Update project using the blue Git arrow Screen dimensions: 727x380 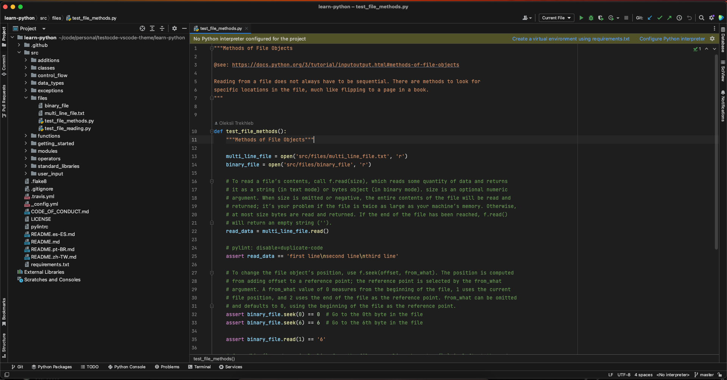(650, 18)
